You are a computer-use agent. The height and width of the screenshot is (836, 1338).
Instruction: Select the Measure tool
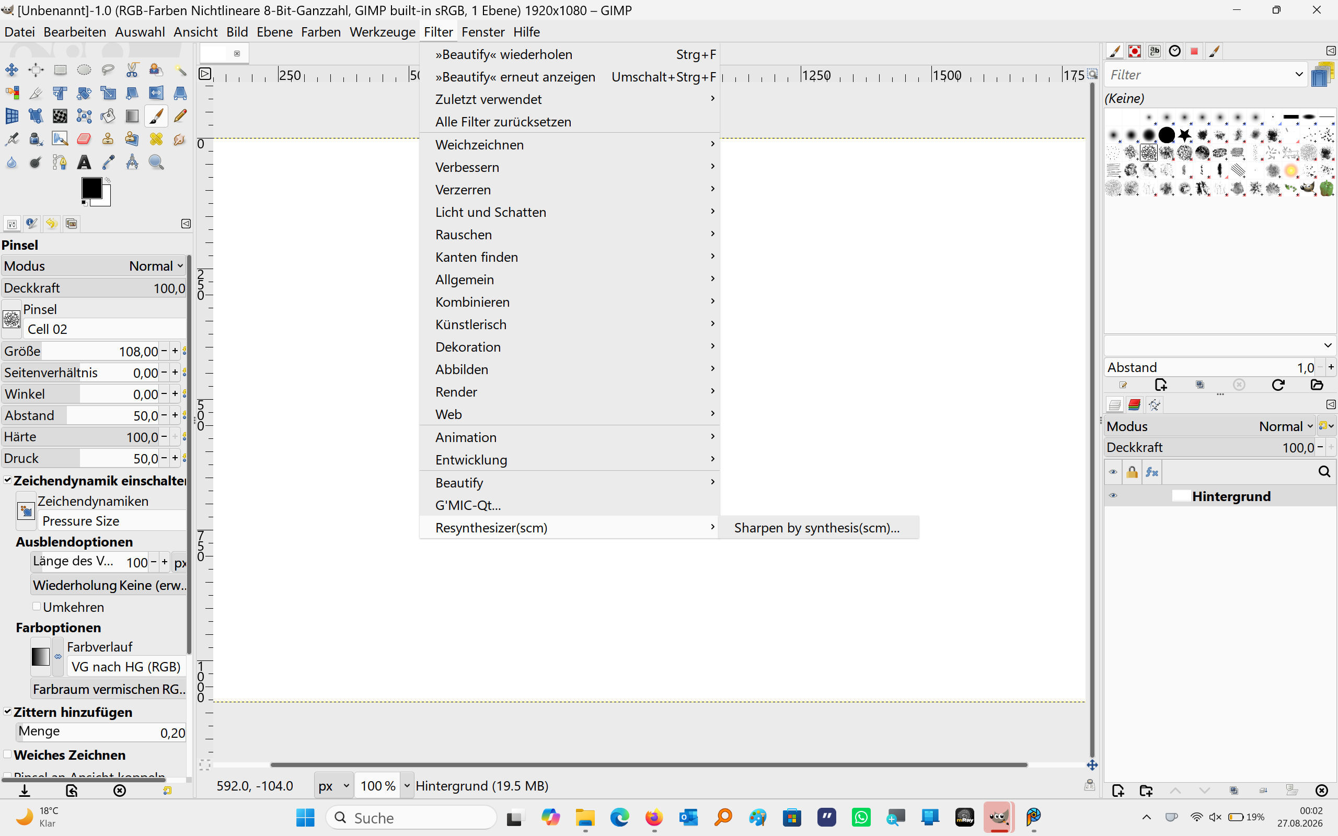point(132,162)
